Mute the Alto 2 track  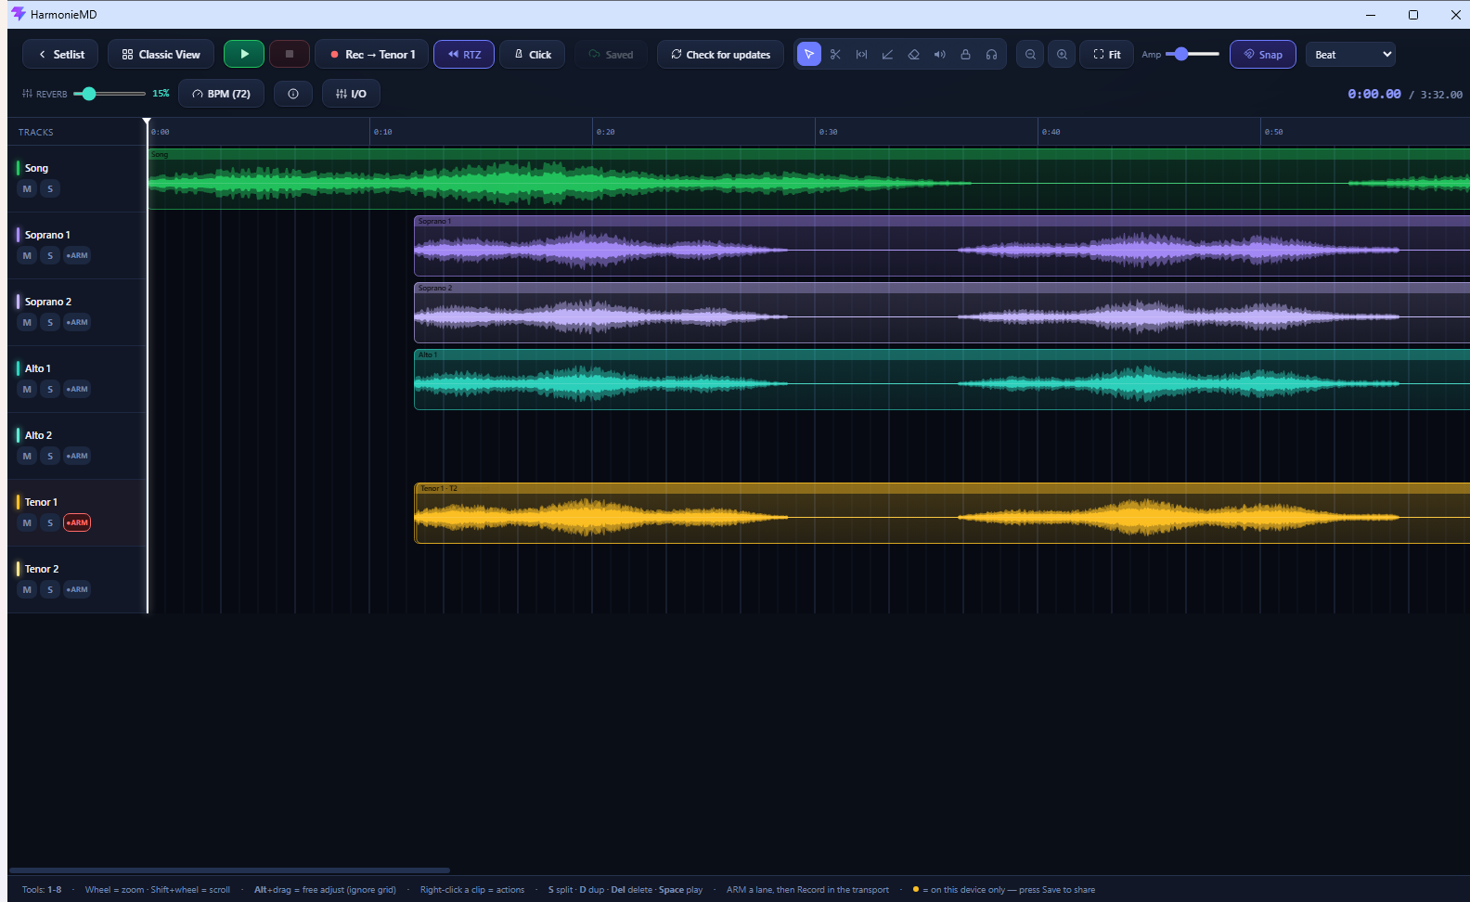(27, 456)
